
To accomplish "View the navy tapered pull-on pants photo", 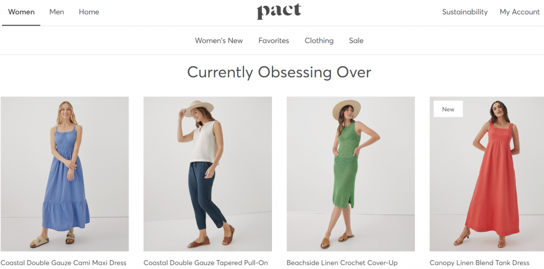I will tap(208, 174).
